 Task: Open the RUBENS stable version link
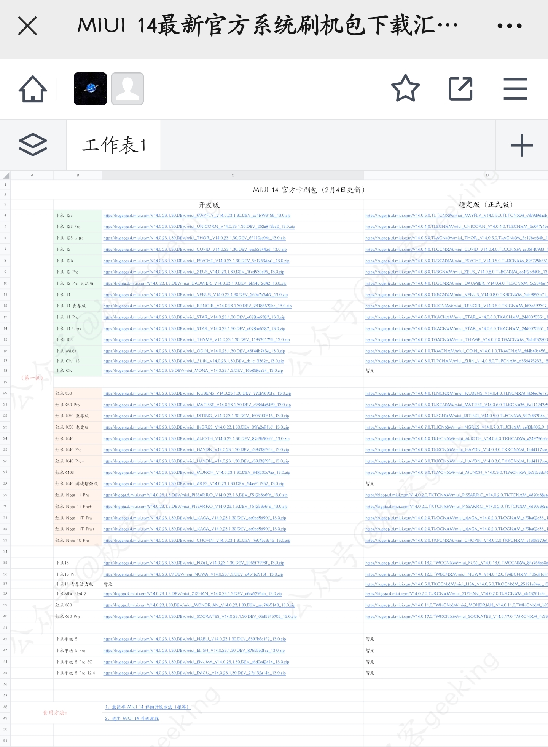(456, 393)
